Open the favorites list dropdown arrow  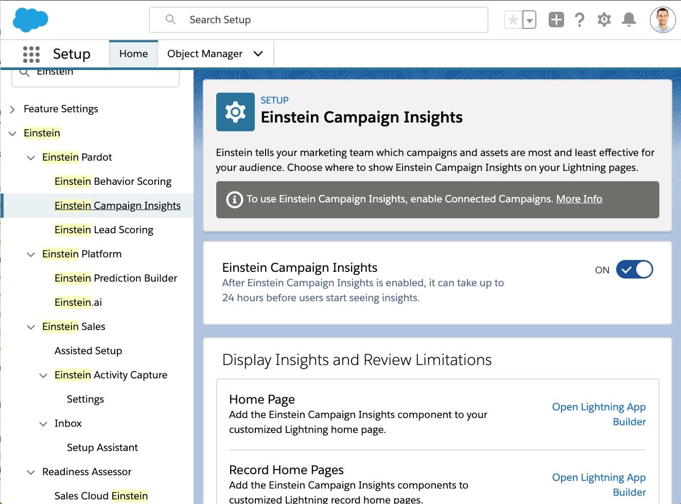click(529, 20)
